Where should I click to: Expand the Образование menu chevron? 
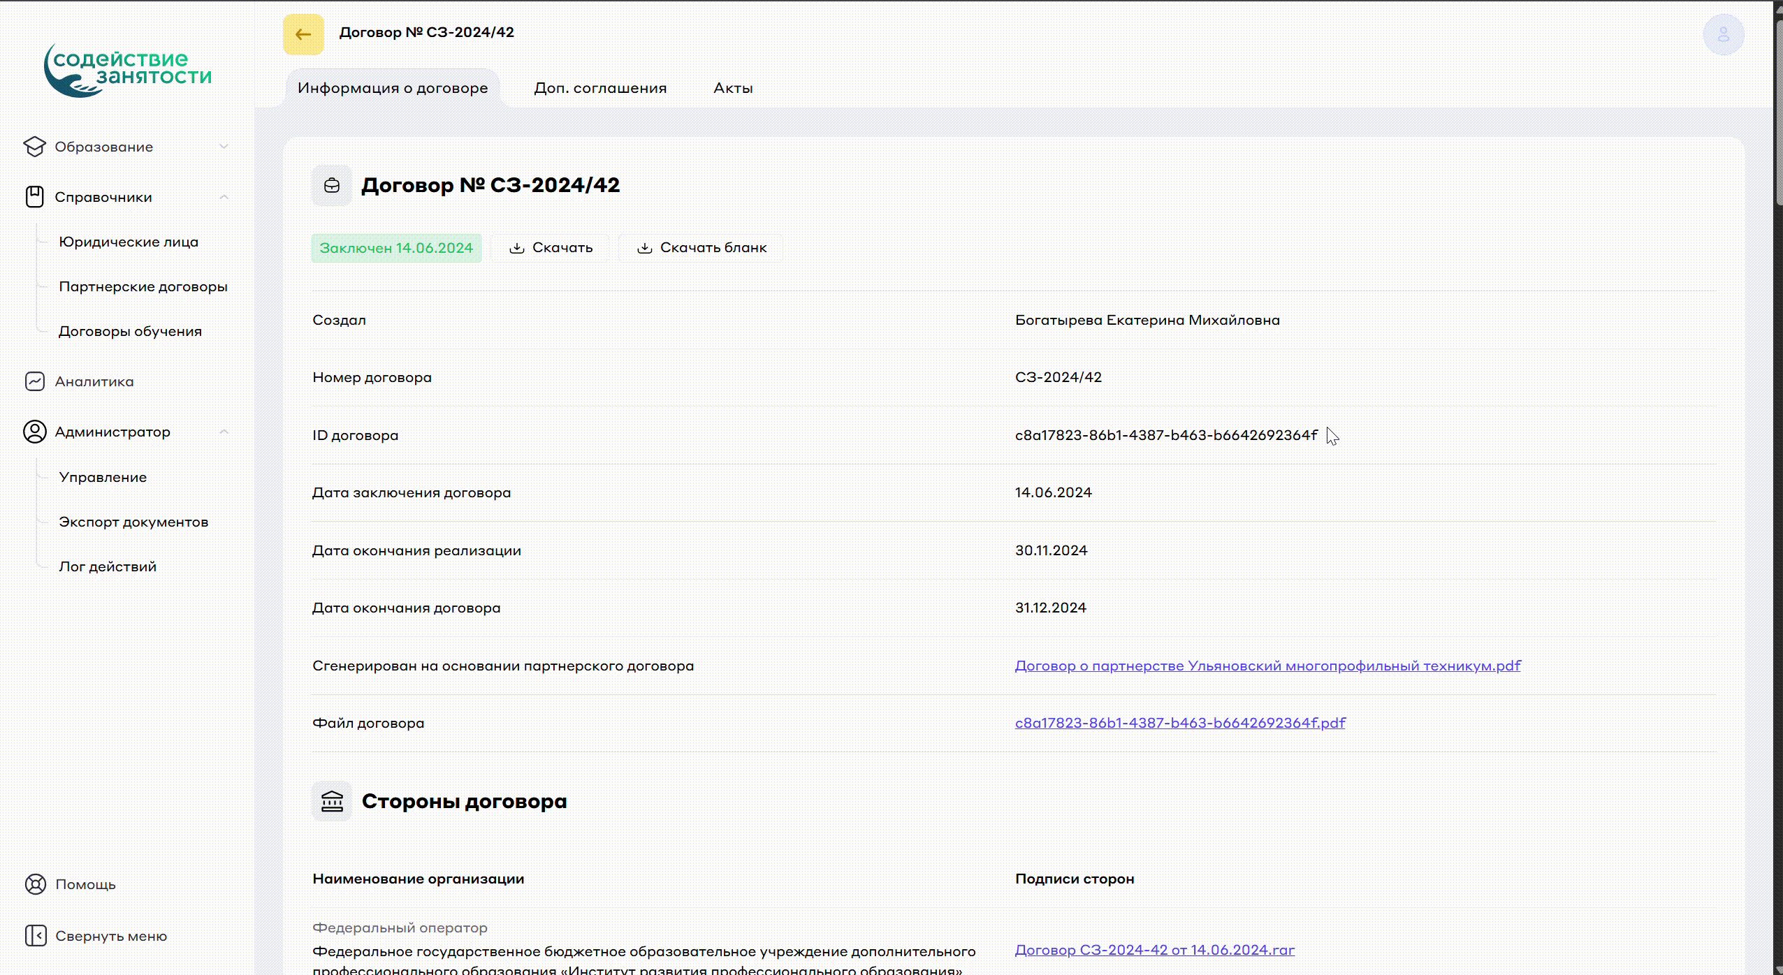[x=224, y=147]
